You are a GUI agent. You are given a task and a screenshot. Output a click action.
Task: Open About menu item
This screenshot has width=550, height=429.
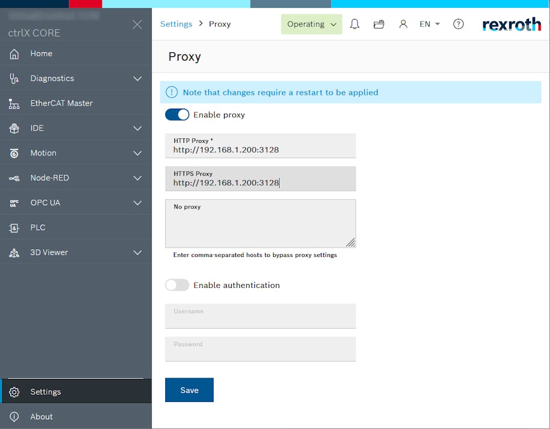coord(76,416)
